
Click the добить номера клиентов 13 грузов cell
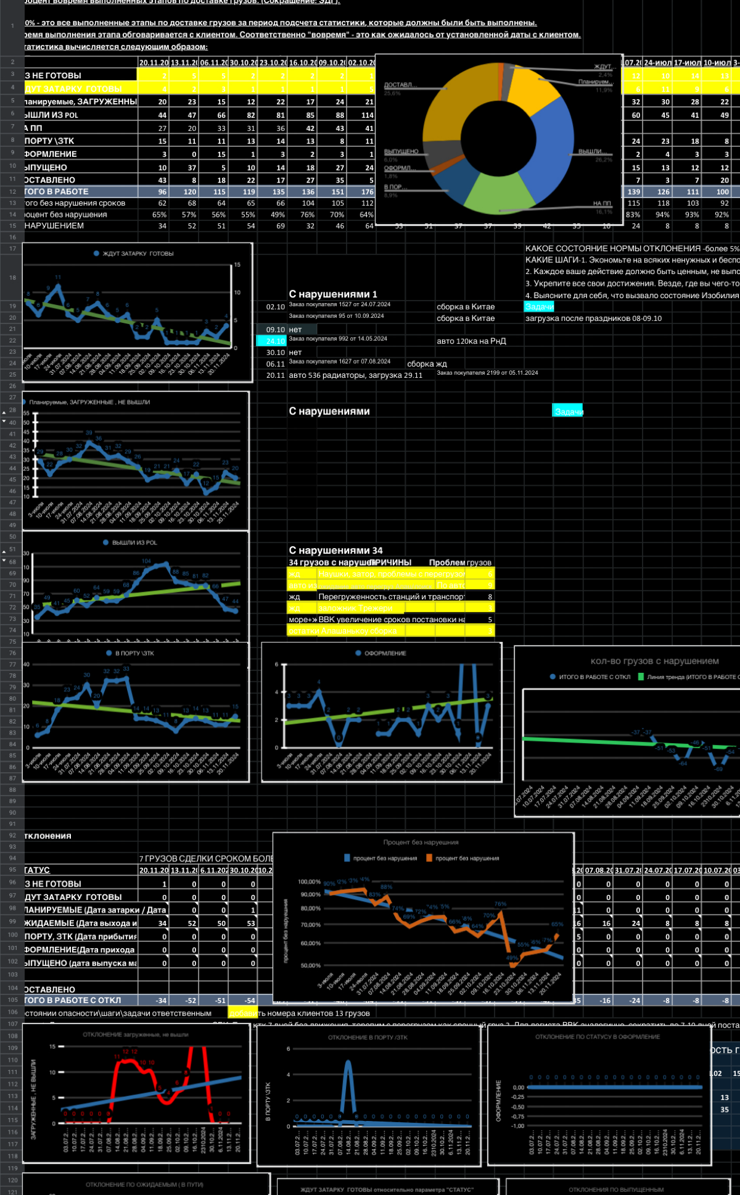pyautogui.click(x=299, y=1013)
